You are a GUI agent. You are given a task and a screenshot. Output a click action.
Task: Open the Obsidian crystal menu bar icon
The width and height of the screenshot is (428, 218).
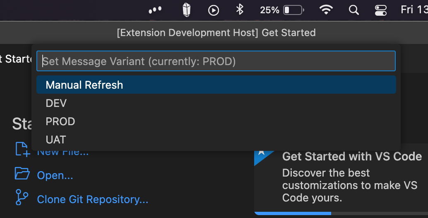click(x=186, y=10)
